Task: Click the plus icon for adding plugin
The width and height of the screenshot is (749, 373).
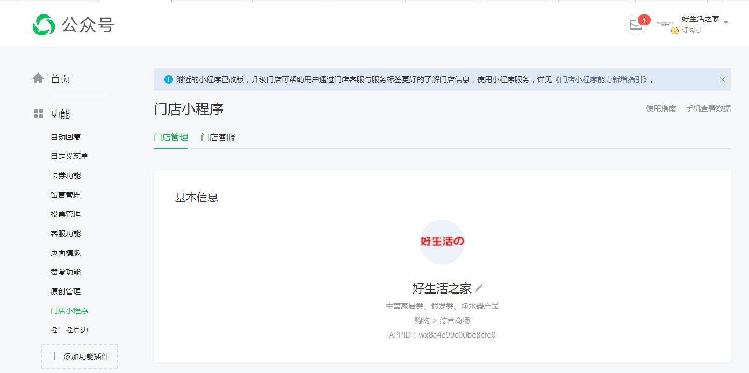Action: pos(54,356)
